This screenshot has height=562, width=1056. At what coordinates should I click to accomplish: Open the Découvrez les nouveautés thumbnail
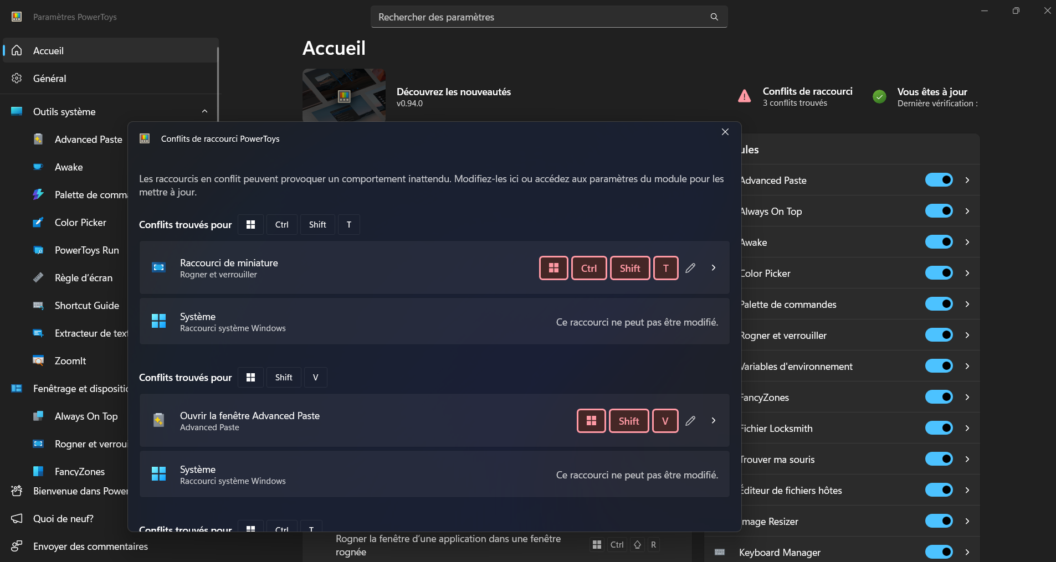coord(344,95)
